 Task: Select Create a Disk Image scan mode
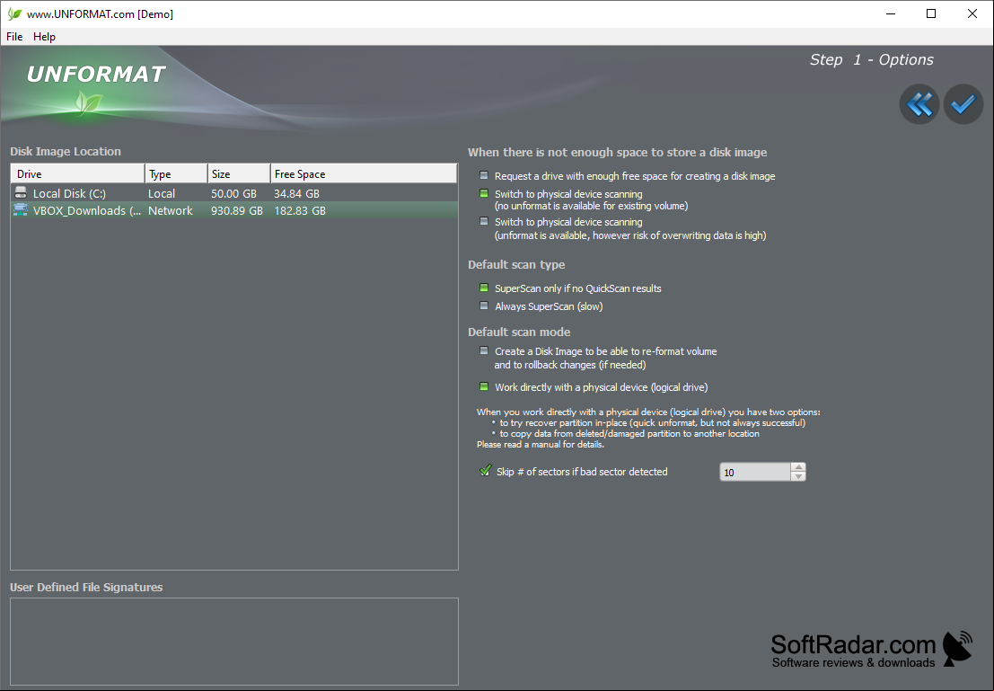pos(484,351)
